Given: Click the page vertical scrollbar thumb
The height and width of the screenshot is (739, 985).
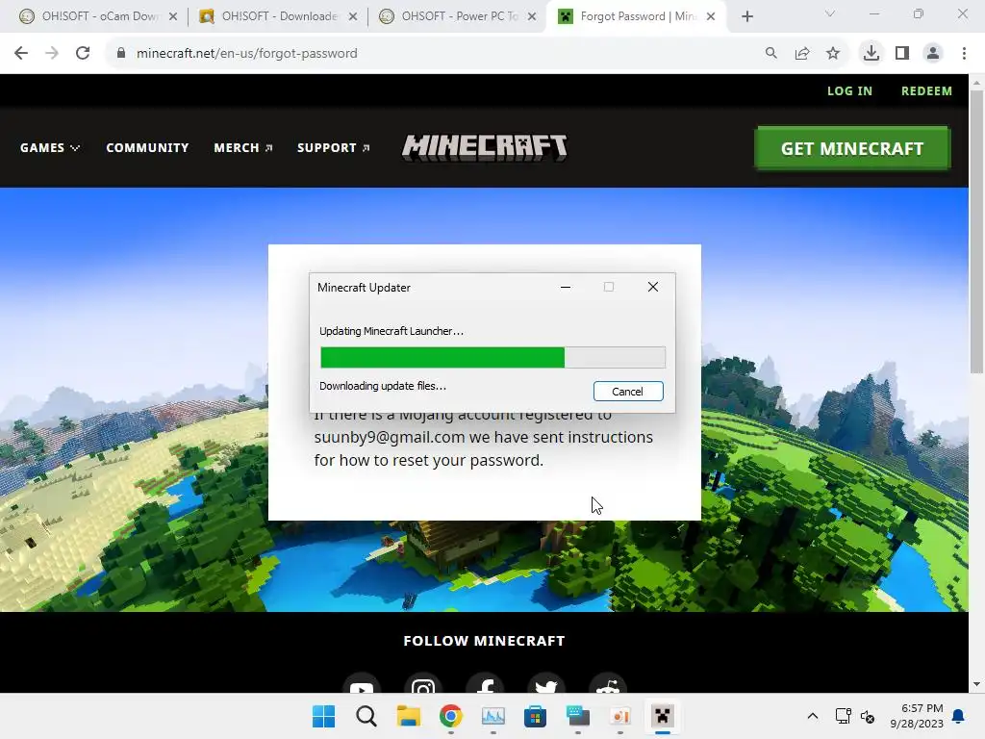Looking at the screenshot, I should pos(976,231).
